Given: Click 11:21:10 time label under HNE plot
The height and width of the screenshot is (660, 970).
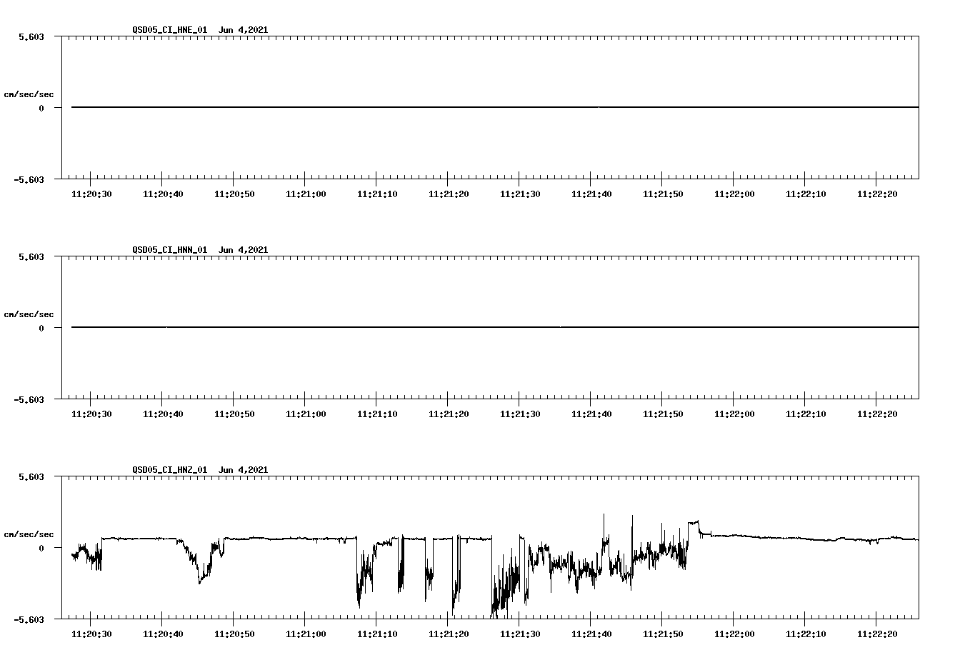Looking at the screenshot, I should 377,194.
